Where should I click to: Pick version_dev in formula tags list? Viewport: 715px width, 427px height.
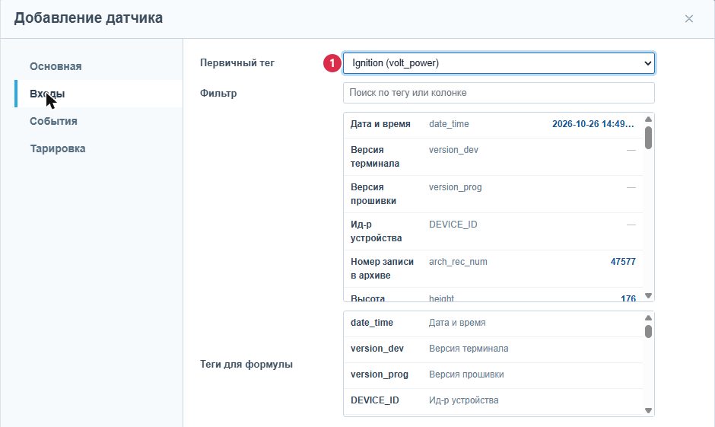(x=494, y=349)
